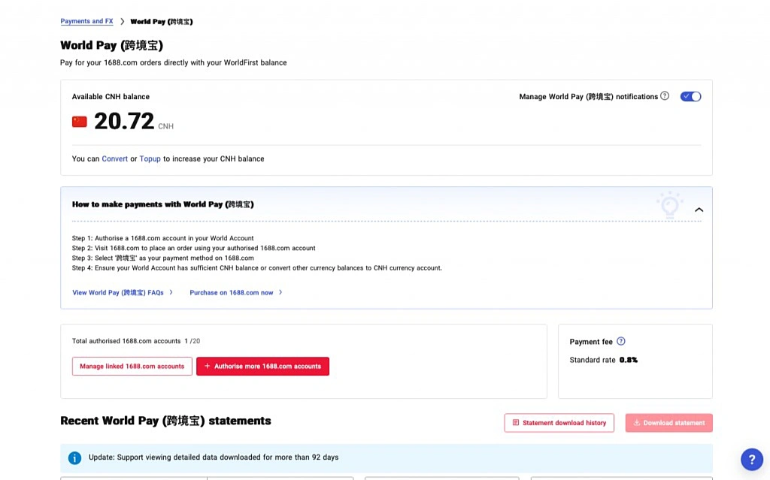This screenshot has height=480, width=770.
Task: Click the breadcrumb separator chevron
Action: (122, 22)
